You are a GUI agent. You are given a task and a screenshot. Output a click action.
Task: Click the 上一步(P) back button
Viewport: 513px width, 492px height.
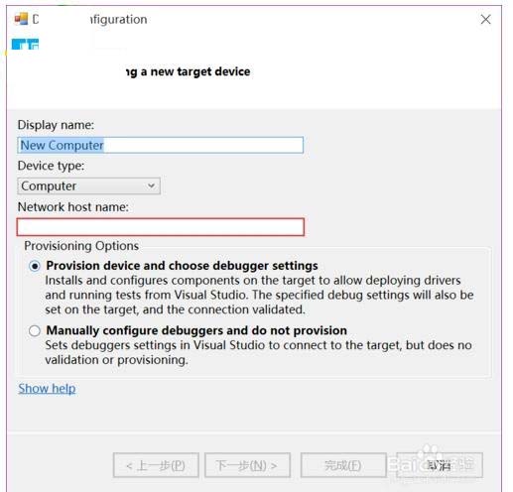point(156,465)
